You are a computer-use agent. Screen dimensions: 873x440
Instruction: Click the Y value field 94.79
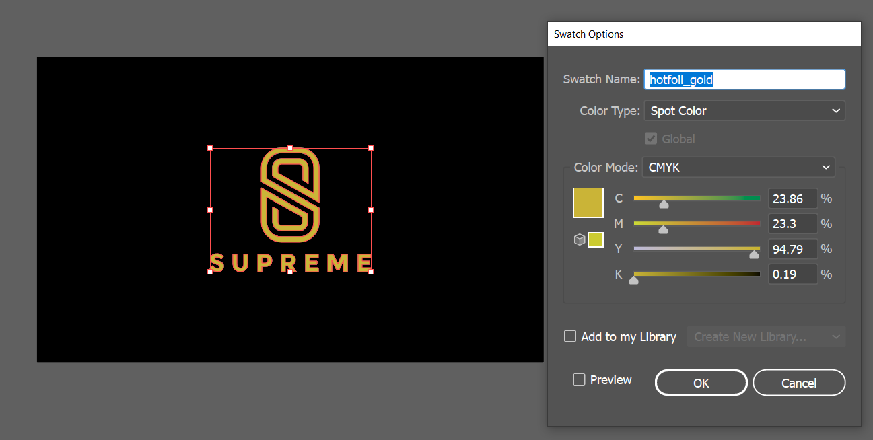pyautogui.click(x=793, y=249)
